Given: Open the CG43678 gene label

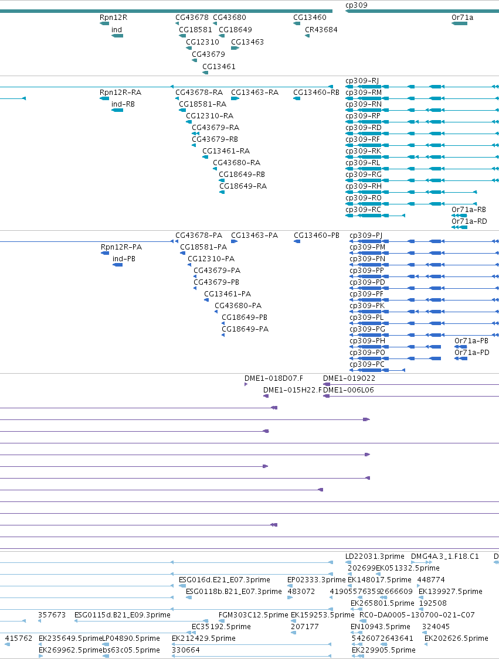Looking at the screenshot, I should pos(192,17).
